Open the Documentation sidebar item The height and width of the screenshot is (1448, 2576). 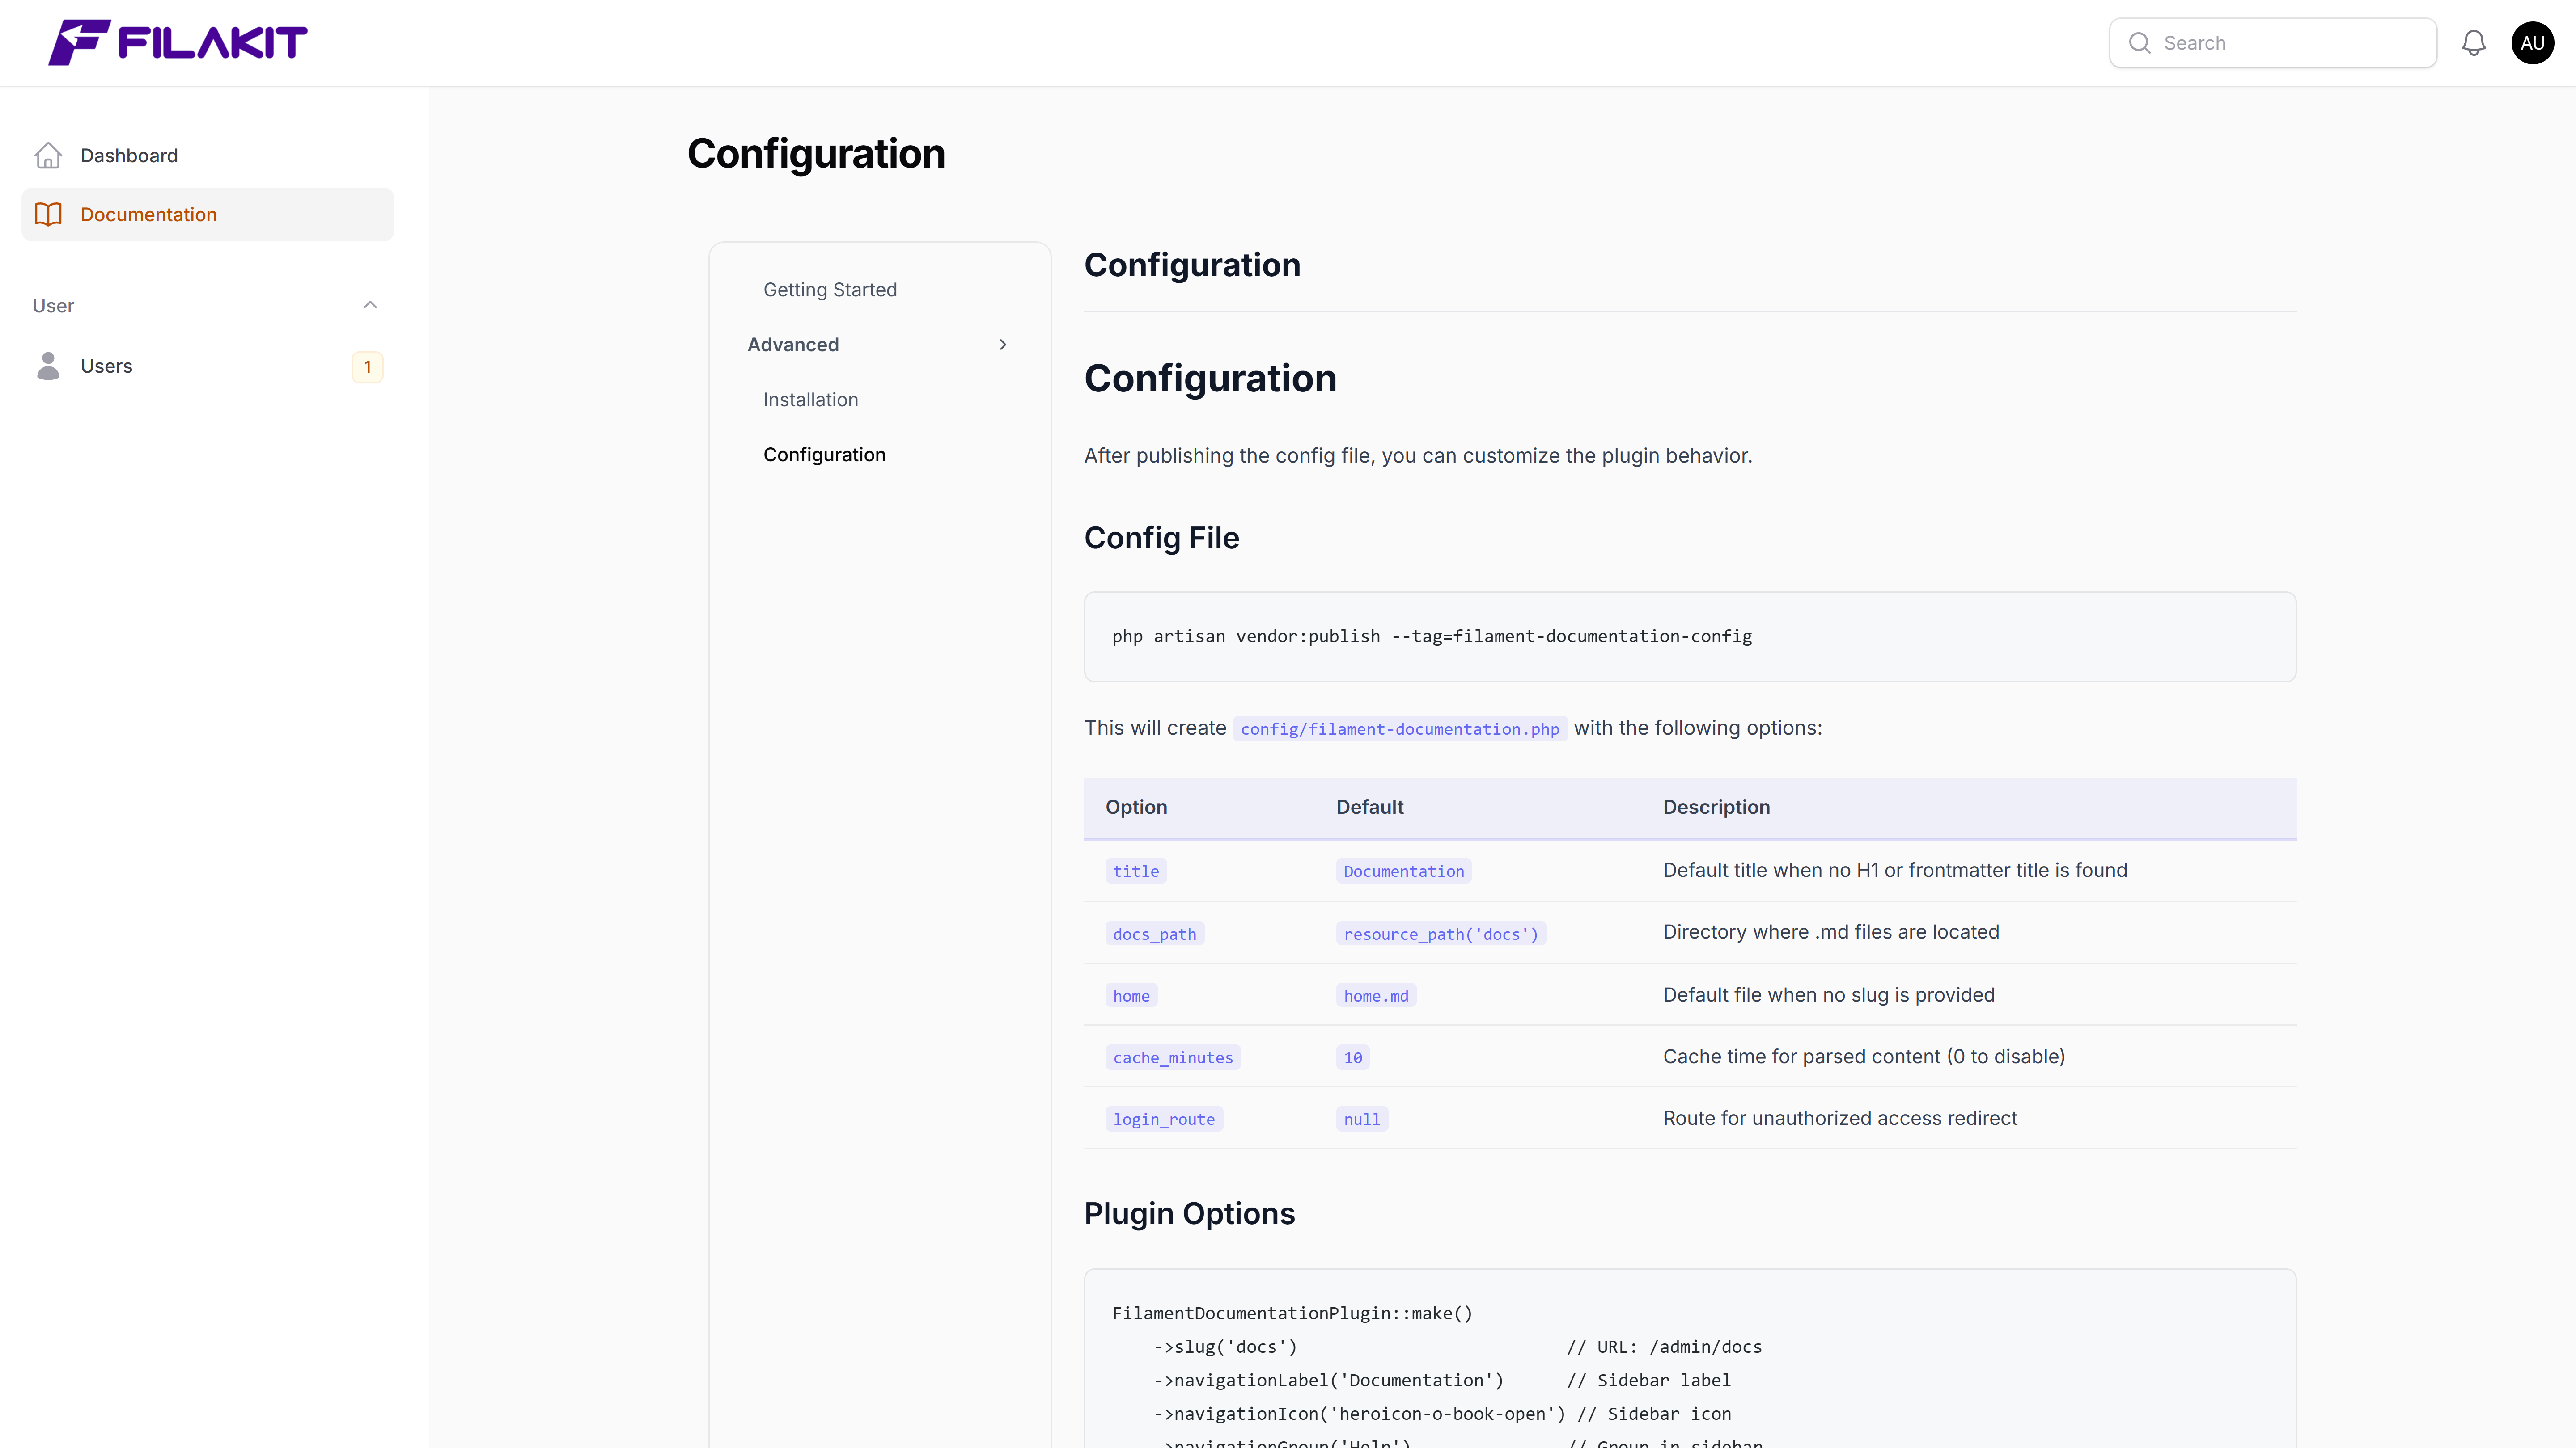click(208, 215)
